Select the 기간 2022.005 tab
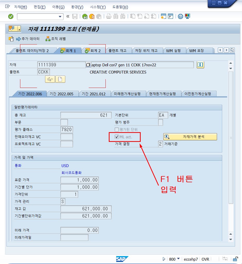The height and width of the screenshot is (264, 242). (x=61, y=94)
